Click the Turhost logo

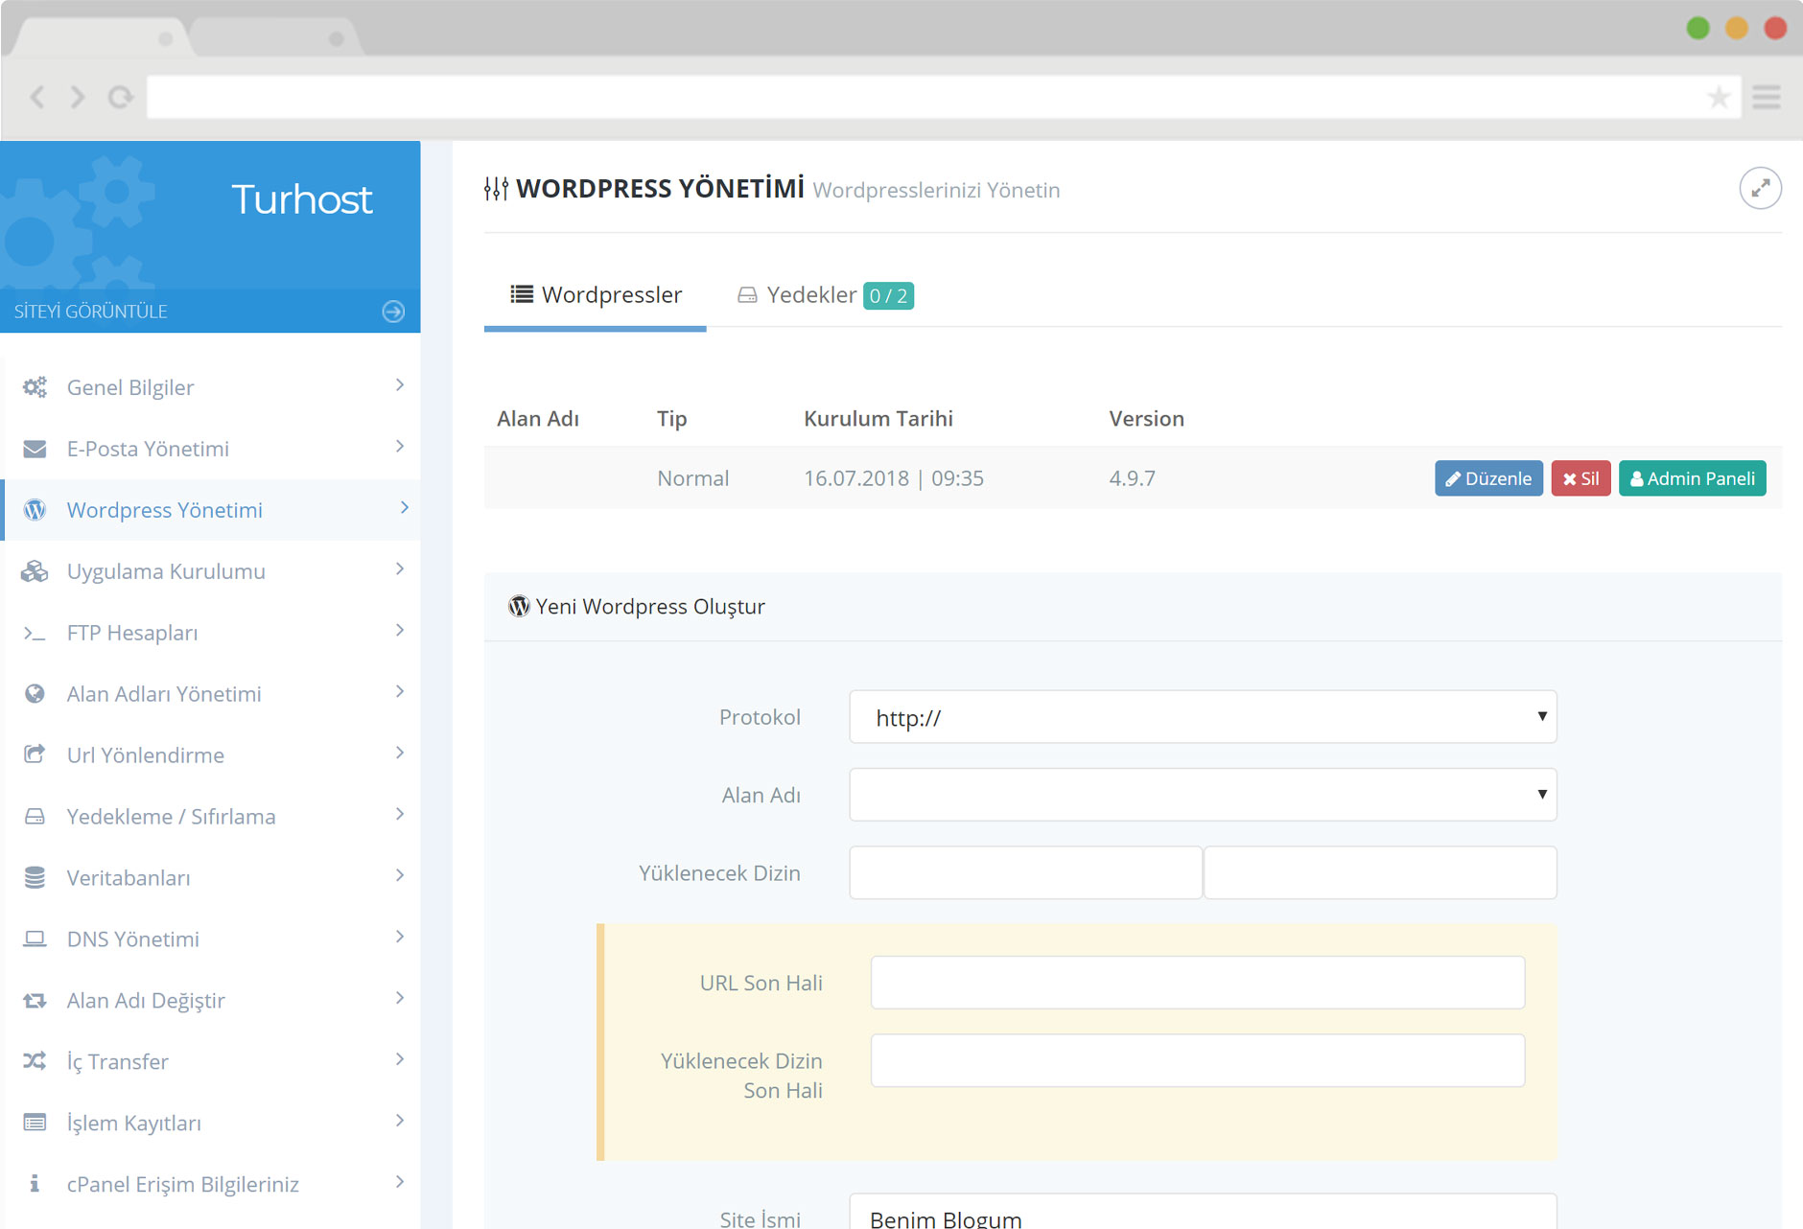301,199
